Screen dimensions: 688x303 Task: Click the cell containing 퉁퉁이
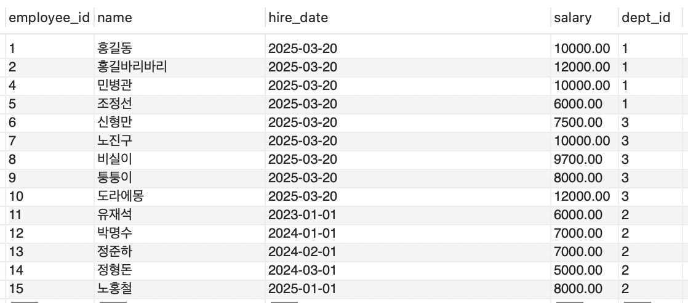click(180, 178)
